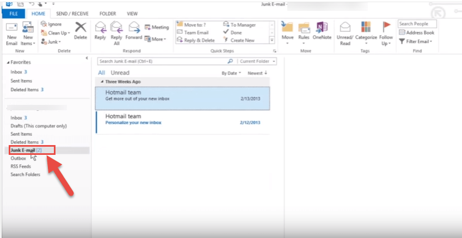Select the RSS Feeds folder
Image resolution: width=462 pixels, height=238 pixels.
21,166
